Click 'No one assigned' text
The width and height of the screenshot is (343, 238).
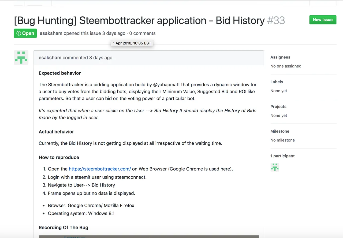286,66
